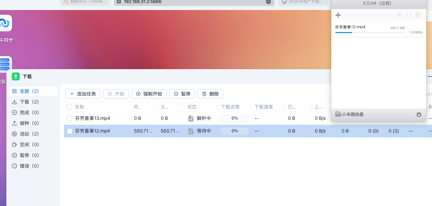The height and width of the screenshot is (206, 432).
Task: Click the 0% progress bar for 芬芳喜事13.mp4
Action: [x=234, y=118]
